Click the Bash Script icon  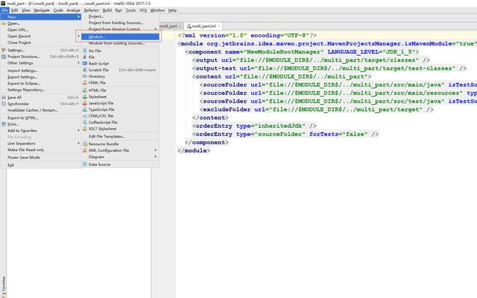coord(85,64)
